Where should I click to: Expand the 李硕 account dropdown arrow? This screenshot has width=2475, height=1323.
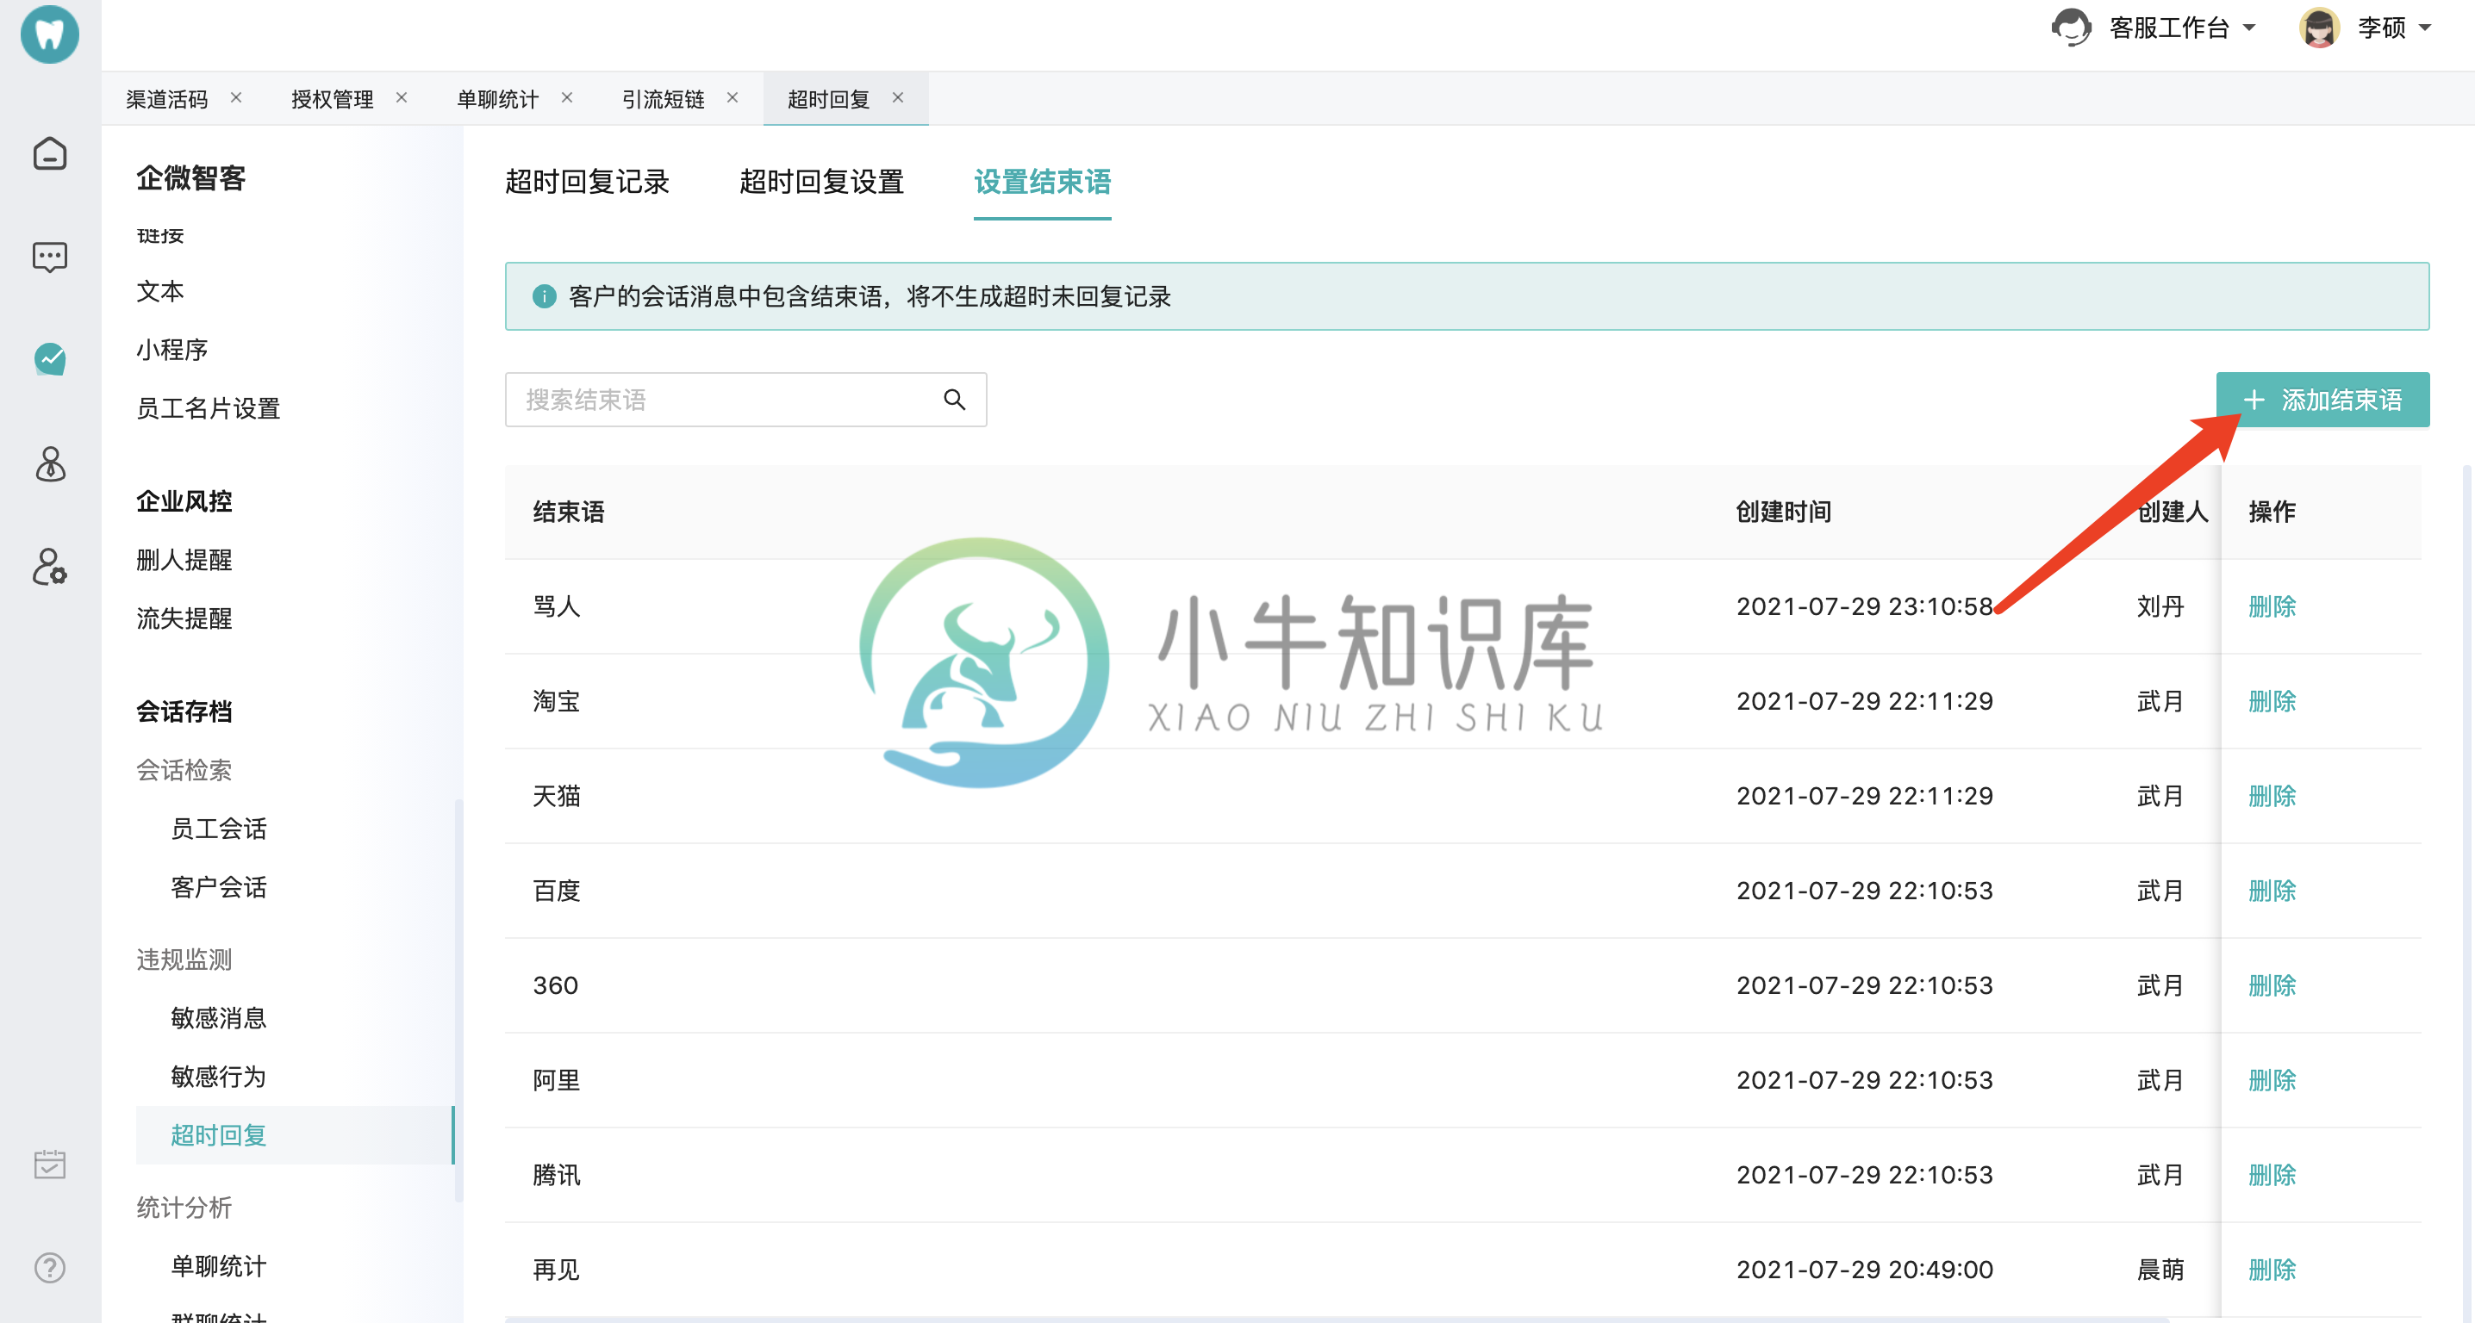(x=2425, y=28)
